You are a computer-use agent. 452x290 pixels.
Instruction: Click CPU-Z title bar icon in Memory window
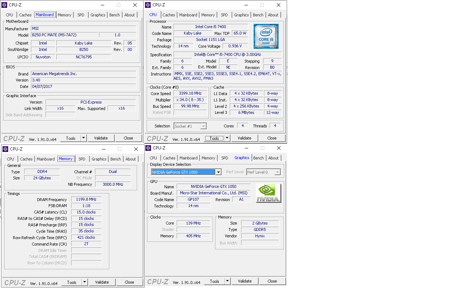coord(6,149)
